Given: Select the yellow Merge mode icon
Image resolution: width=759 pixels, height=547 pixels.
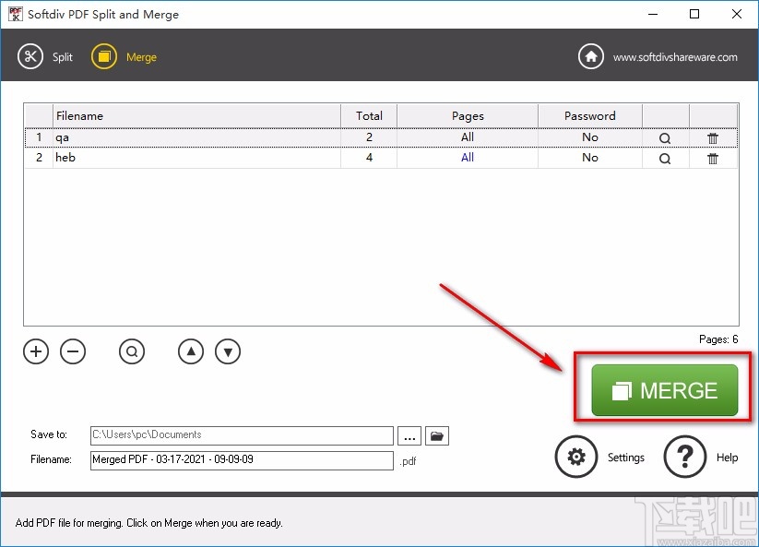Looking at the screenshot, I should [x=104, y=56].
